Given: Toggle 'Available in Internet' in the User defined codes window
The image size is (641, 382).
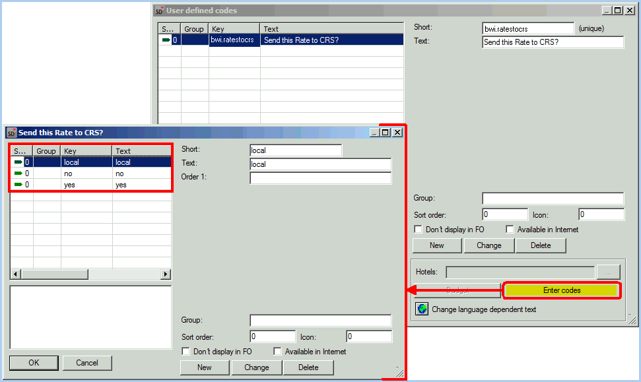Looking at the screenshot, I should 510,230.
